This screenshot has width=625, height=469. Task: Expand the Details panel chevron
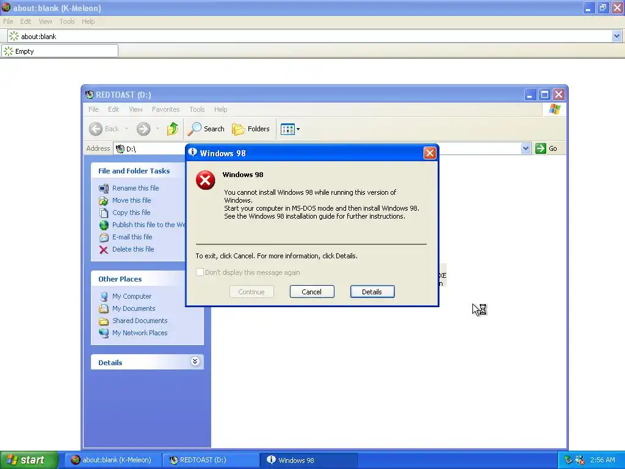(x=195, y=362)
